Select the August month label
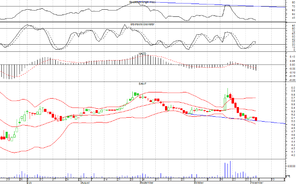 pyautogui.click(x=85, y=183)
